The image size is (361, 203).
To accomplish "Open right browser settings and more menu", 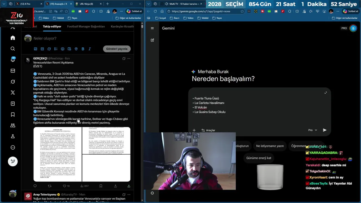I will point(338,11).
